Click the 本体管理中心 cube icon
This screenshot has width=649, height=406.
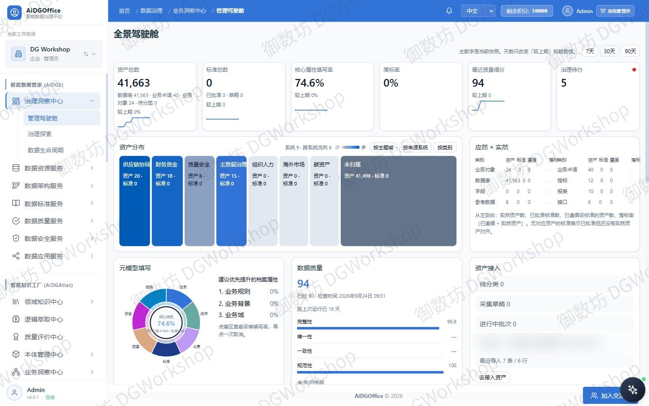click(16, 354)
